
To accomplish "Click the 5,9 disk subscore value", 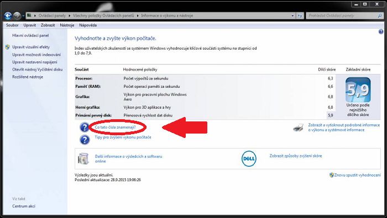I will pyautogui.click(x=331, y=115).
